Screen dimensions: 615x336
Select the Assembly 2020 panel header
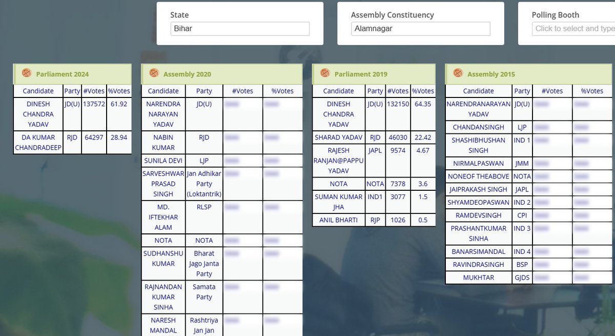click(222, 74)
